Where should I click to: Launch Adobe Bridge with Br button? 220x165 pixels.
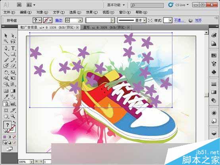(19, 5)
